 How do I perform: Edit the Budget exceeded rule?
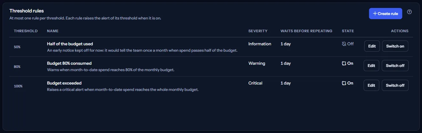tap(371, 85)
